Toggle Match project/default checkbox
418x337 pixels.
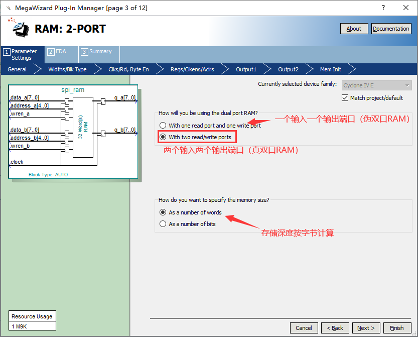click(x=345, y=98)
